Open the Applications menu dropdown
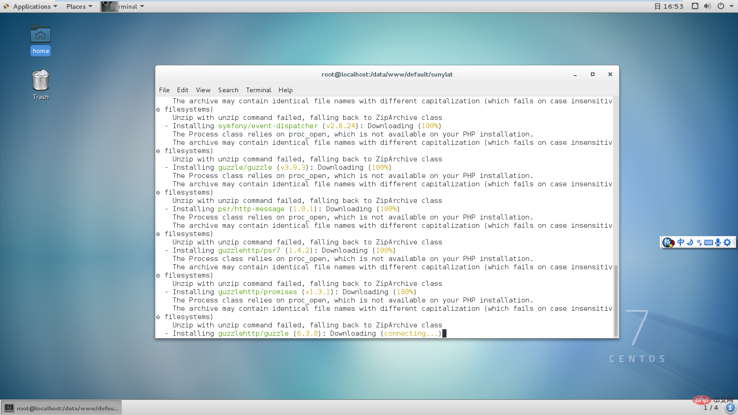Screen dimensions: 738x415 31,6
